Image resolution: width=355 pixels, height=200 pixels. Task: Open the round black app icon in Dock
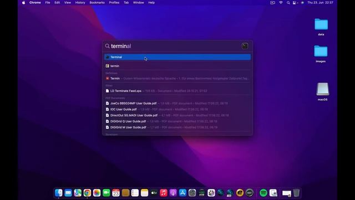point(250,193)
